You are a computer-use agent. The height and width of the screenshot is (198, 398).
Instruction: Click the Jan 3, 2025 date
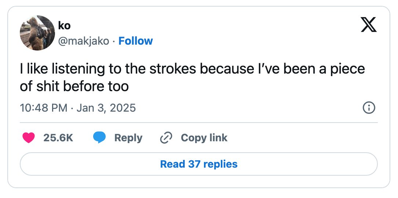tap(106, 108)
